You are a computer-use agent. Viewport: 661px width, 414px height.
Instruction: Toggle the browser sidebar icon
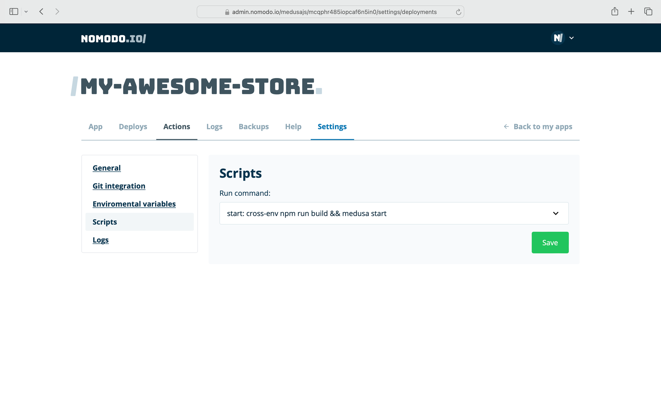(x=14, y=12)
